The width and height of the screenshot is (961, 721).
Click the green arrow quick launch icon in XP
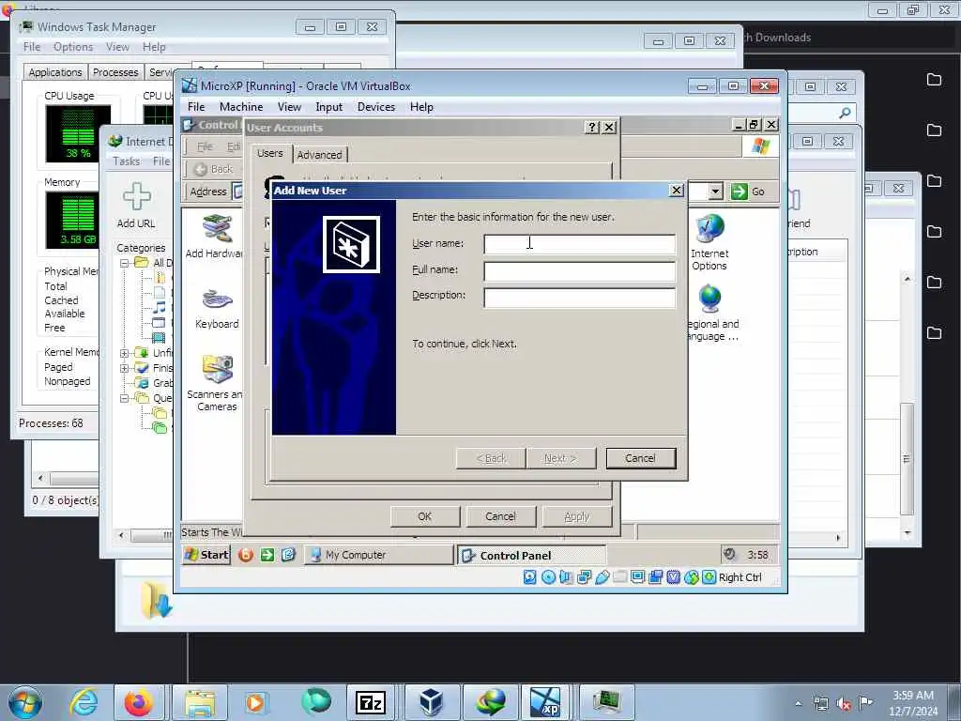pyautogui.click(x=267, y=555)
